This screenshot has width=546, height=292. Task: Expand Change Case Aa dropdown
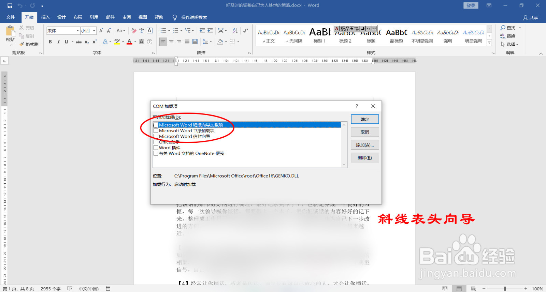[121, 31]
